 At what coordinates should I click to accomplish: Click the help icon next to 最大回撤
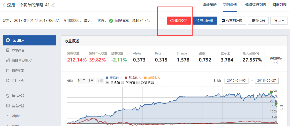click(257, 53)
